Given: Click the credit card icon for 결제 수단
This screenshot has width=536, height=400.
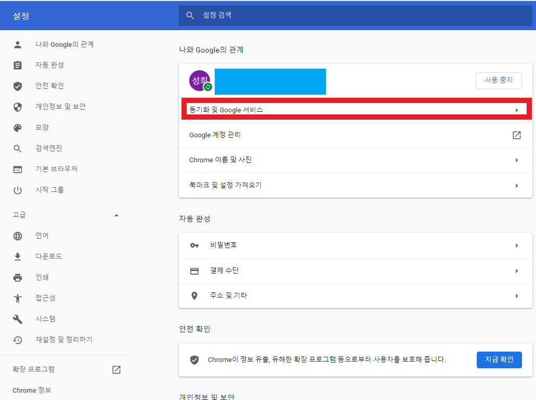Looking at the screenshot, I should pyautogui.click(x=194, y=271).
